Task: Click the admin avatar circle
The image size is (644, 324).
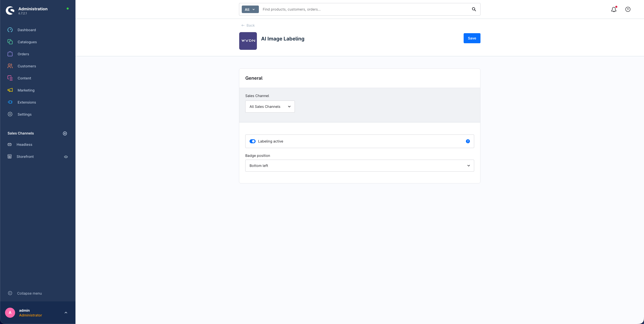Action: coord(10,313)
